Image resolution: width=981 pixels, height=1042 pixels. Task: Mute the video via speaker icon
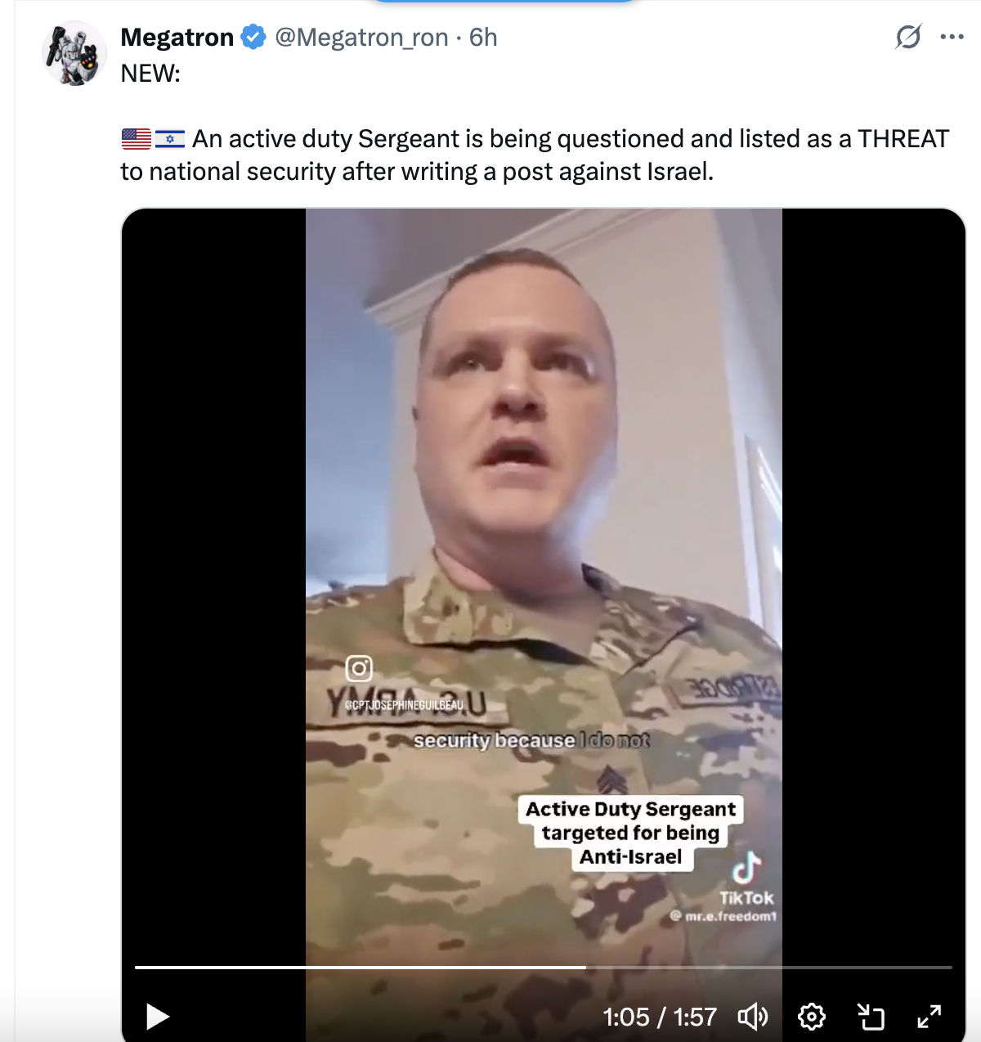753,1017
